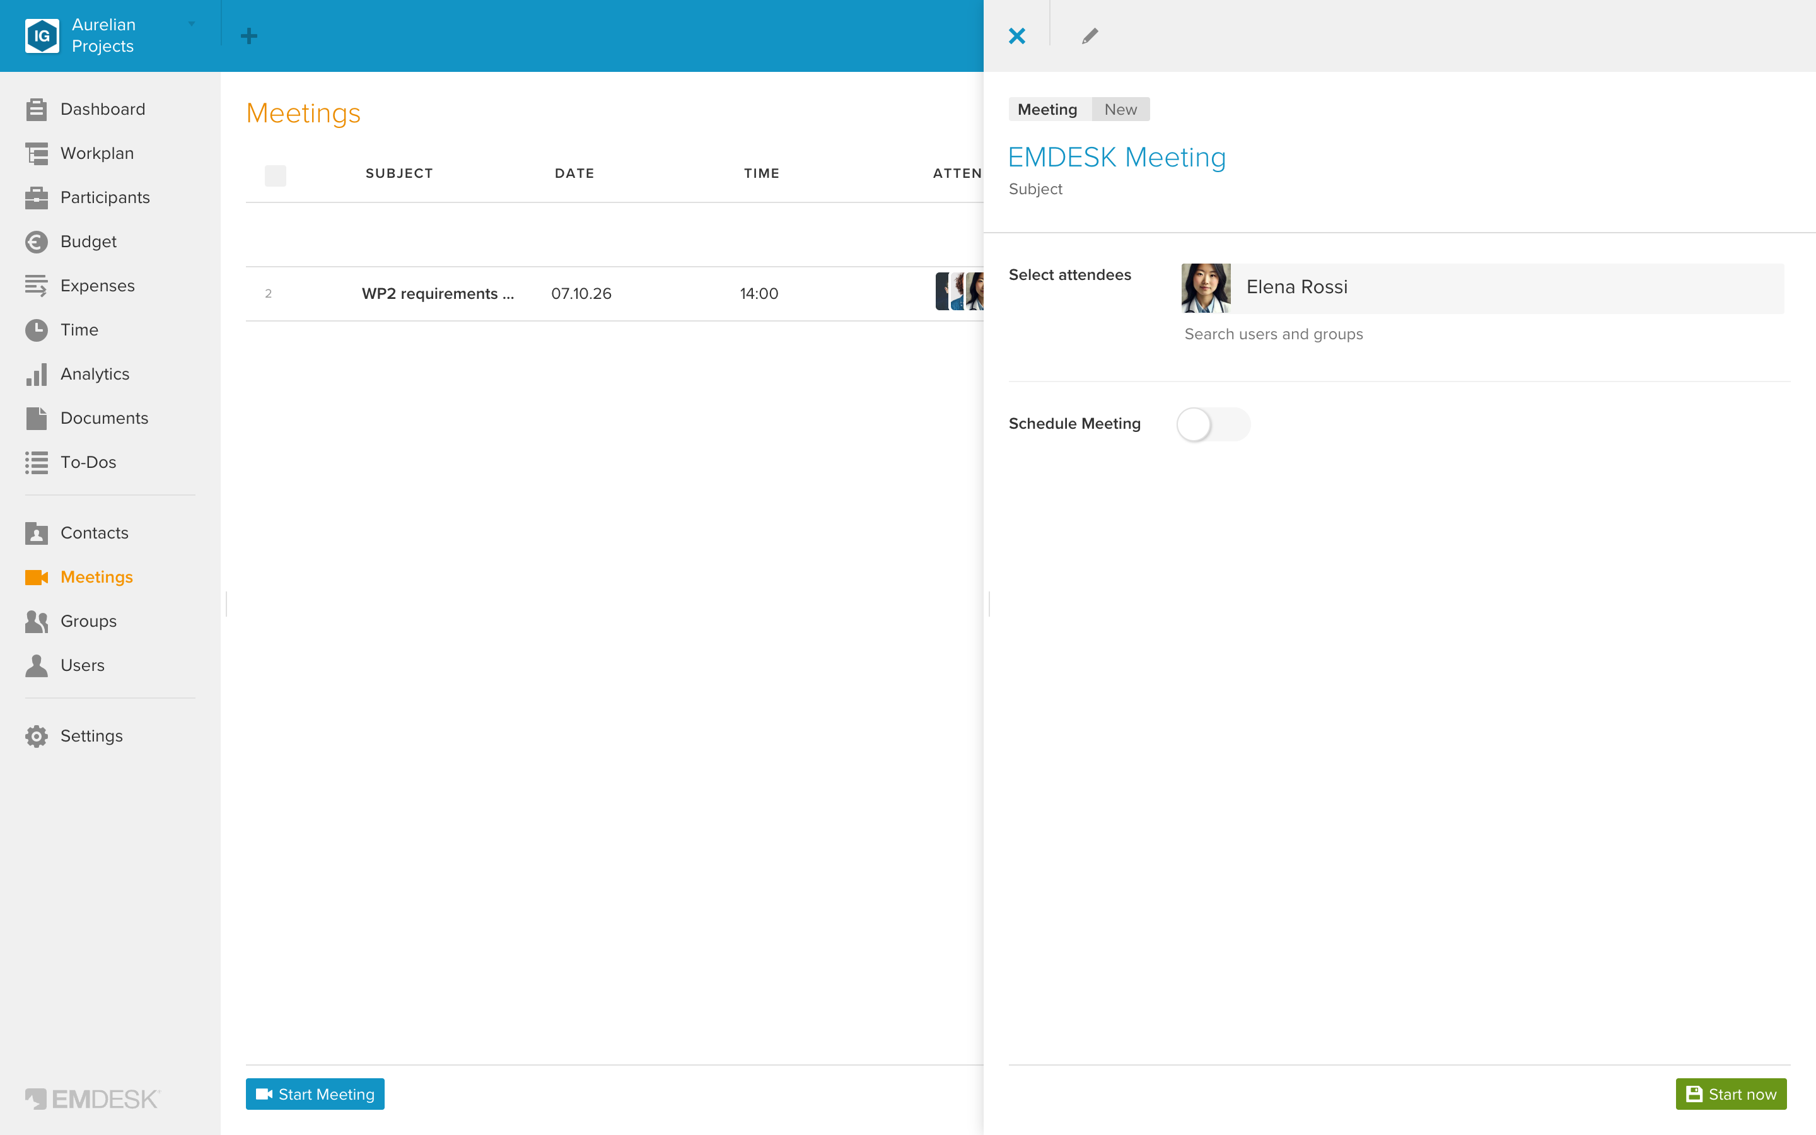Click the pencil edit icon
The width and height of the screenshot is (1816, 1135).
click(x=1090, y=36)
